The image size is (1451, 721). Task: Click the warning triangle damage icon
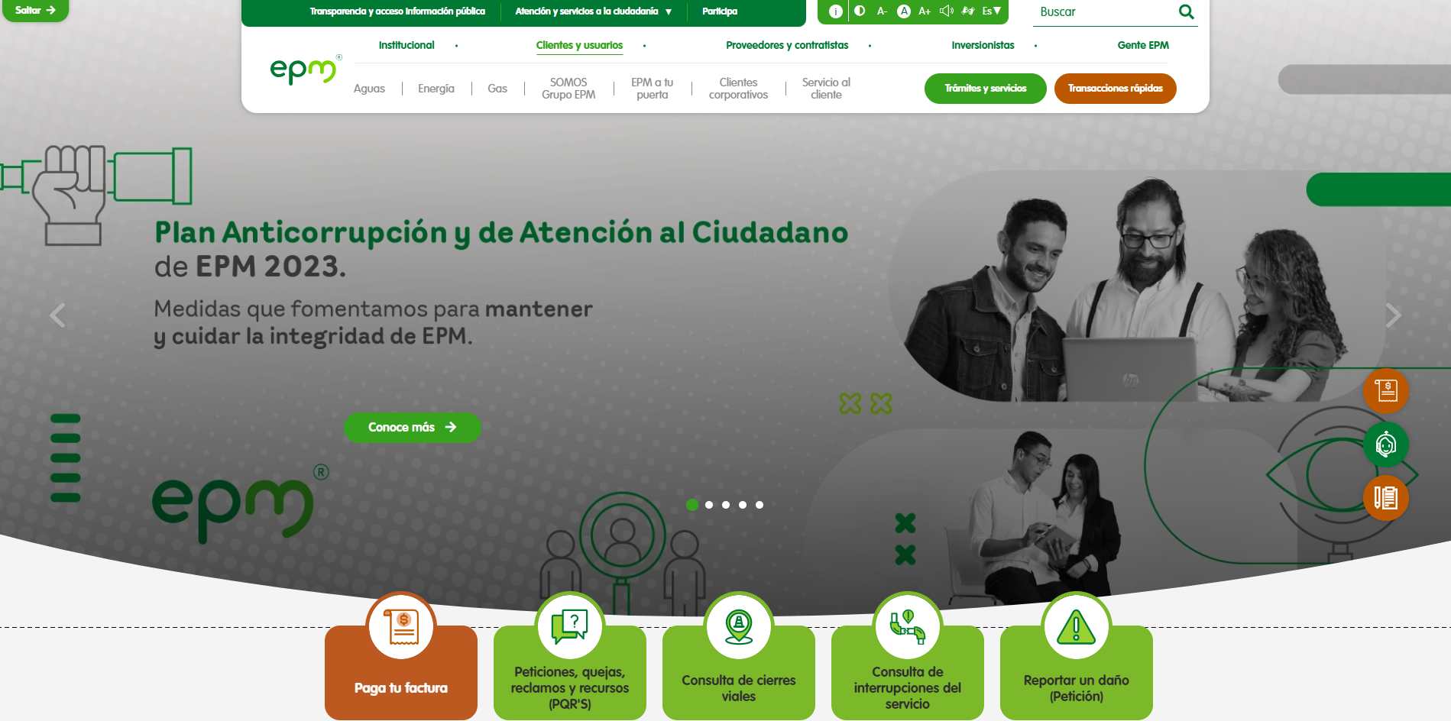[1077, 627]
